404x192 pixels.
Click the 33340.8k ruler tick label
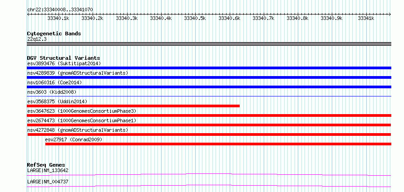pos(297,18)
